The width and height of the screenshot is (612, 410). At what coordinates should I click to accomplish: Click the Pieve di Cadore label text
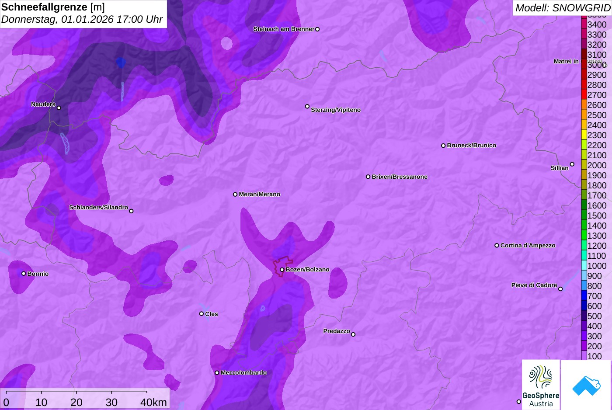click(534, 285)
